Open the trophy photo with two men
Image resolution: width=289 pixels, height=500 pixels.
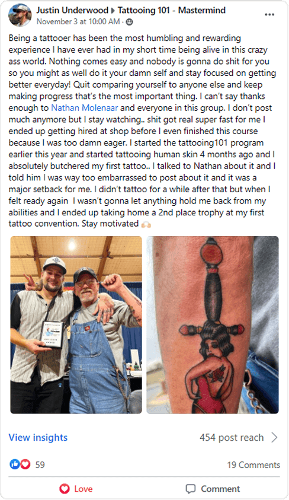click(76, 324)
